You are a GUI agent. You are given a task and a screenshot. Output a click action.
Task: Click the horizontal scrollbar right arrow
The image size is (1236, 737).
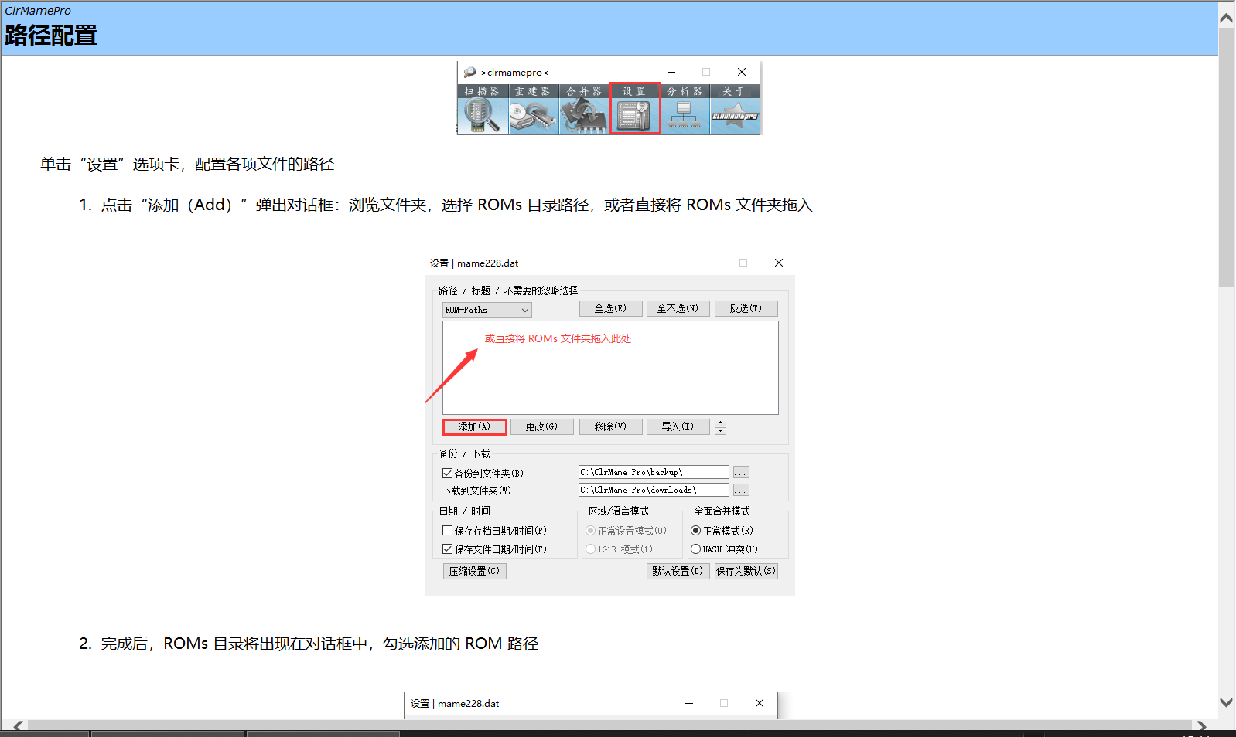(1201, 725)
